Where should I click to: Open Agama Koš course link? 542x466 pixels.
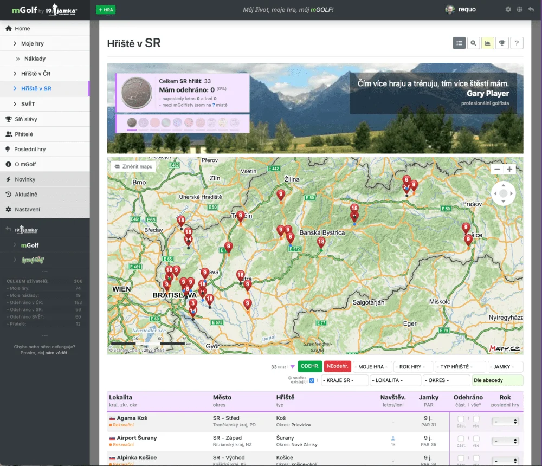pyautogui.click(x=132, y=418)
